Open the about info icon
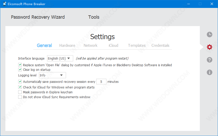Screen dimensions: 218x136 (x=209, y=72)
